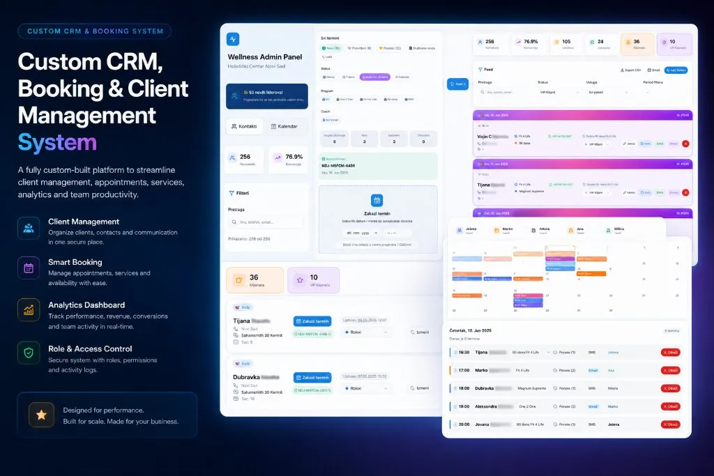Click the blue calendar icon above Zakazi termin
Image resolution: width=714 pixels, height=476 pixels.
pyautogui.click(x=377, y=200)
